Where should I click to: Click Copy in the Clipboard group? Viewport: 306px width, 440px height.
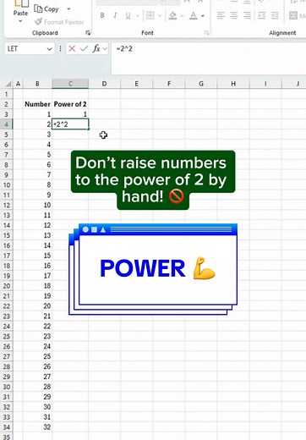point(46,9)
